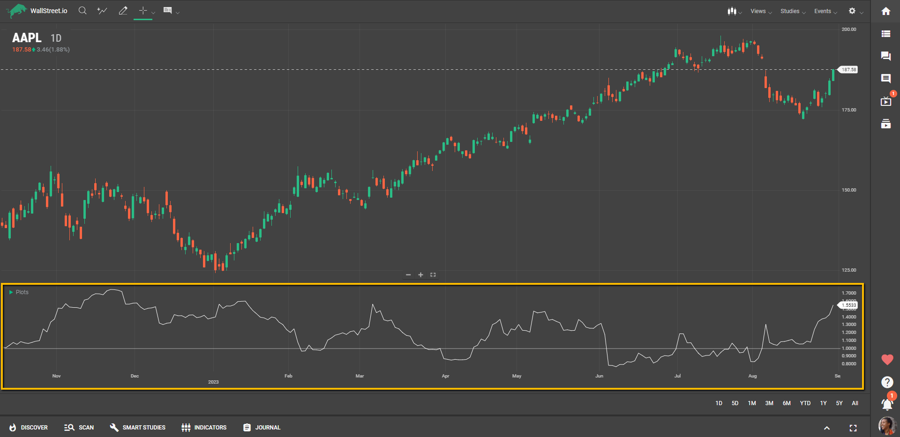900x437 pixels.
Task: Open the symbol search magnifier
Action: coord(82,10)
